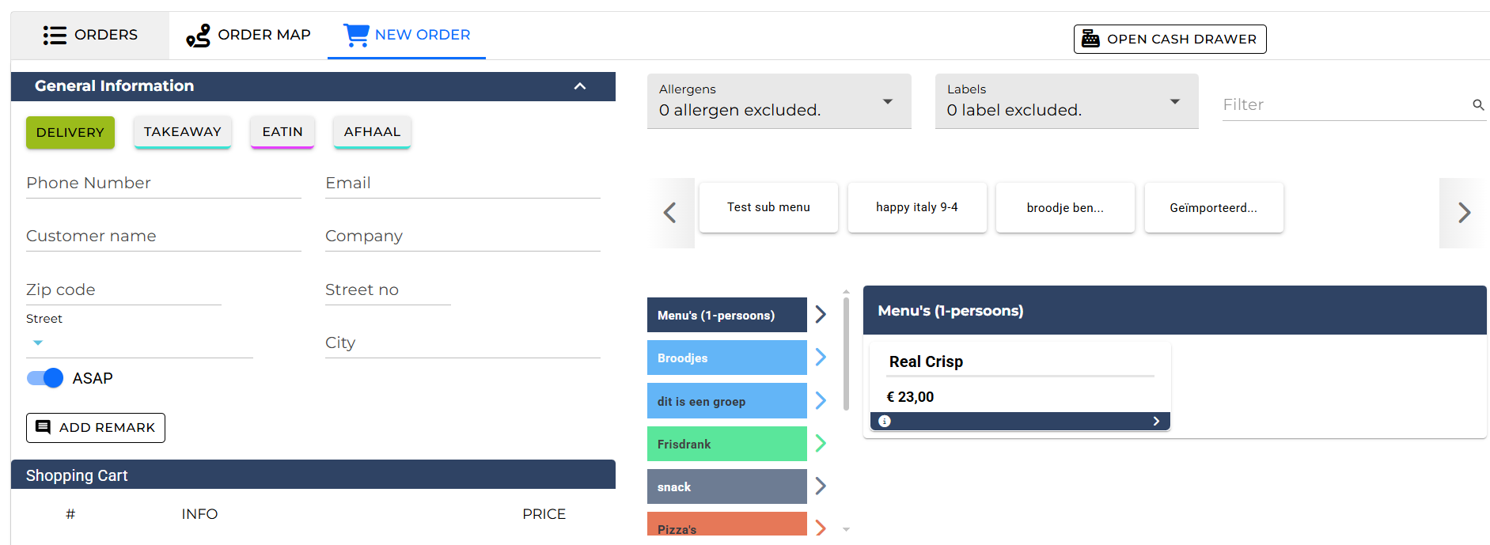The width and height of the screenshot is (1490, 545).
Task: Click the ADD REMARK button
Action: pos(96,428)
